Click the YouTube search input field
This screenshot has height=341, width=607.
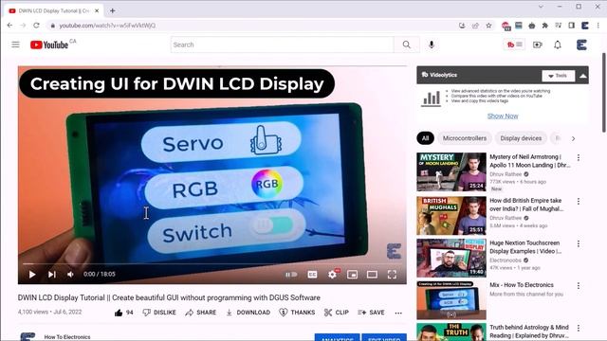pyautogui.click(x=283, y=45)
